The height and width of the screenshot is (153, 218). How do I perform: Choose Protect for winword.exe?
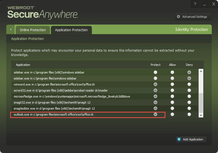[x=155, y=84]
